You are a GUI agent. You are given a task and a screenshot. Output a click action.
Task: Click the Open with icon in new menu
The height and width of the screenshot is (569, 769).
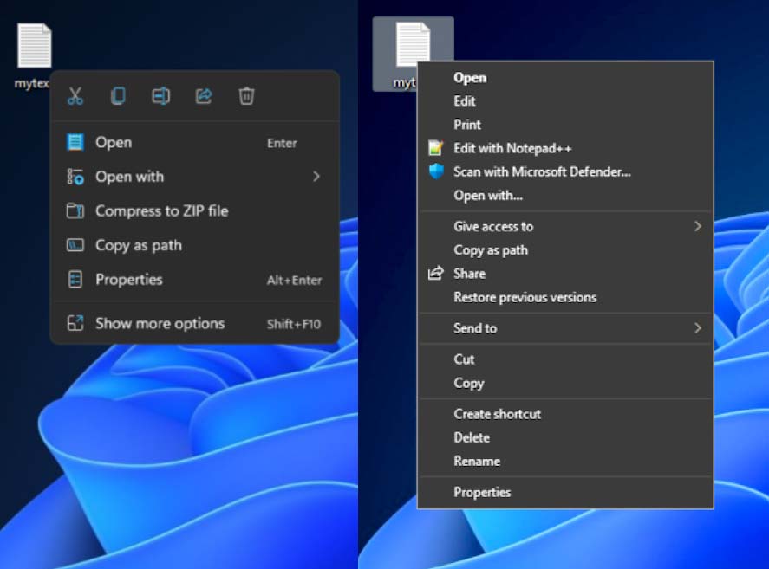[x=75, y=177]
